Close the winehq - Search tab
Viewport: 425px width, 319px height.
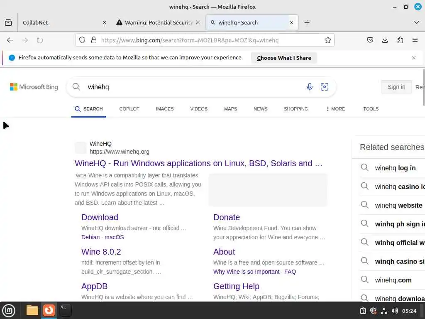291,22
